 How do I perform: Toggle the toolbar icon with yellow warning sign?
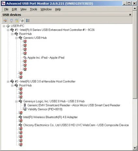point(17,21)
